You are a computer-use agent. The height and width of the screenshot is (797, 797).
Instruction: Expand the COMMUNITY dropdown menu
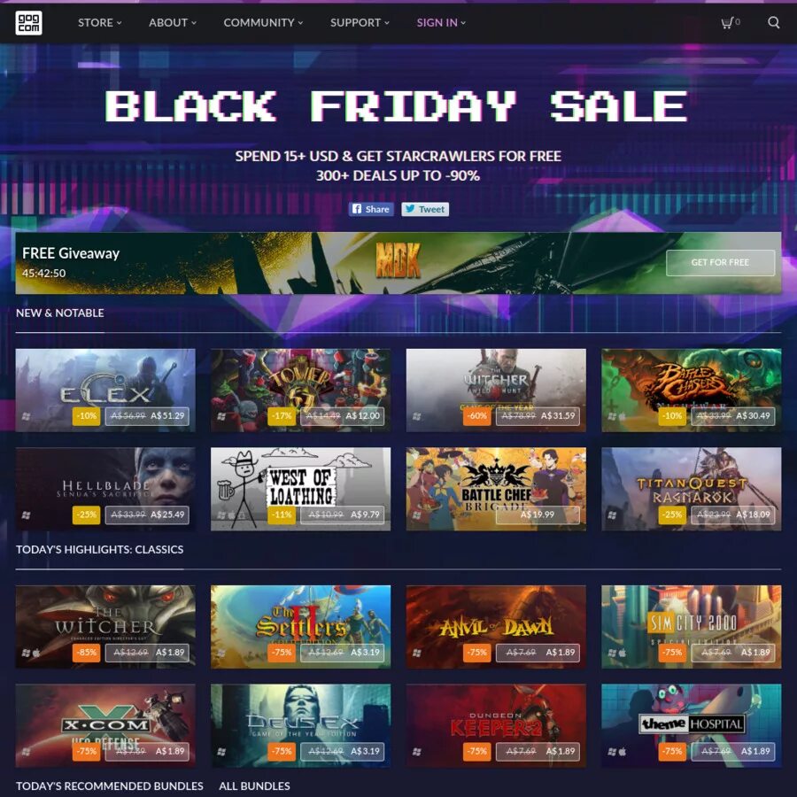point(263,23)
